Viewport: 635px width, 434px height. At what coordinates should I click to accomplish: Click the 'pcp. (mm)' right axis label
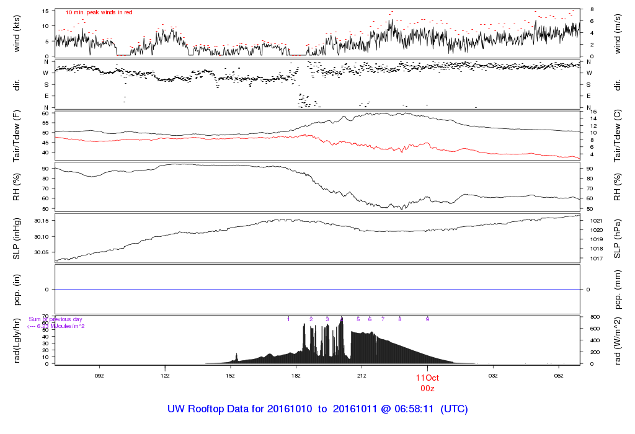[618, 290]
